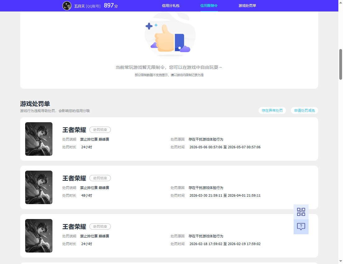The height and width of the screenshot is (264, 343).
Task: Open game thumbnail for the 2026-05-06 penalty
Action: (x=39, y=139)
